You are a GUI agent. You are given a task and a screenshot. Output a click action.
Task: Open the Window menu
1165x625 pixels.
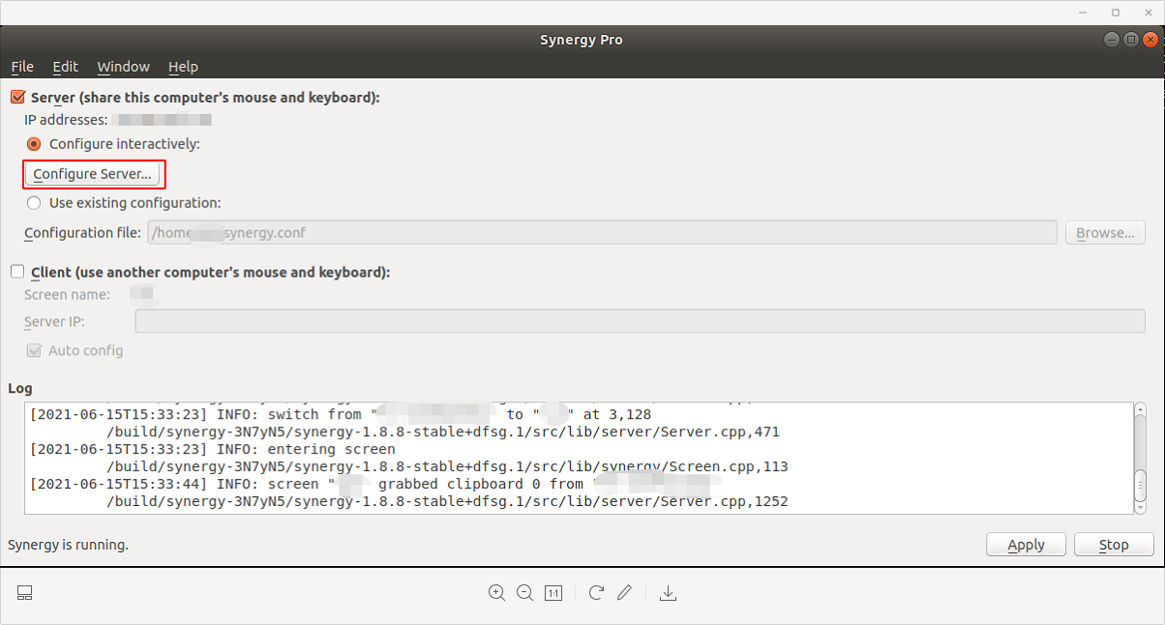point(124,67)
